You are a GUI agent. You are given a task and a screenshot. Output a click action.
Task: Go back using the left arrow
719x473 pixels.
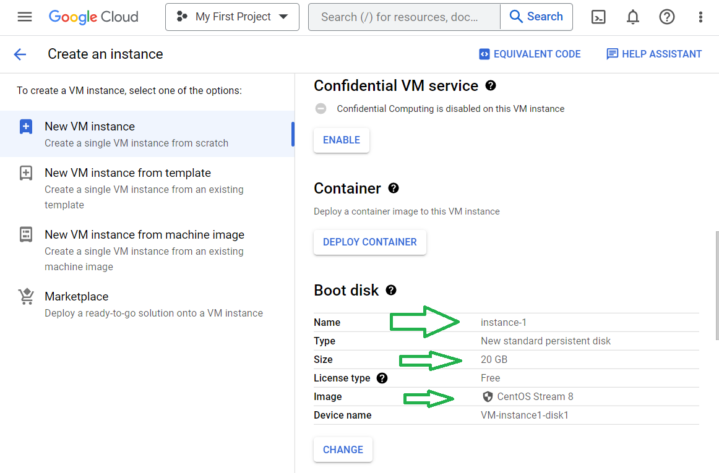tap(20, 54)
